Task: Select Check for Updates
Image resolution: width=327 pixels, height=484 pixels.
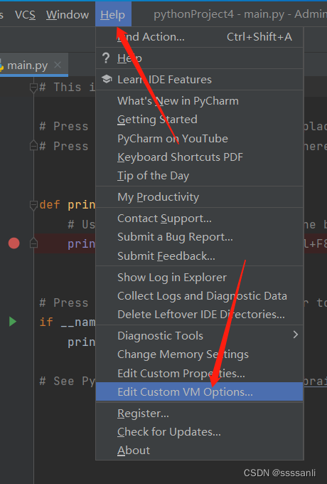Action: click(x=200, y=432)
